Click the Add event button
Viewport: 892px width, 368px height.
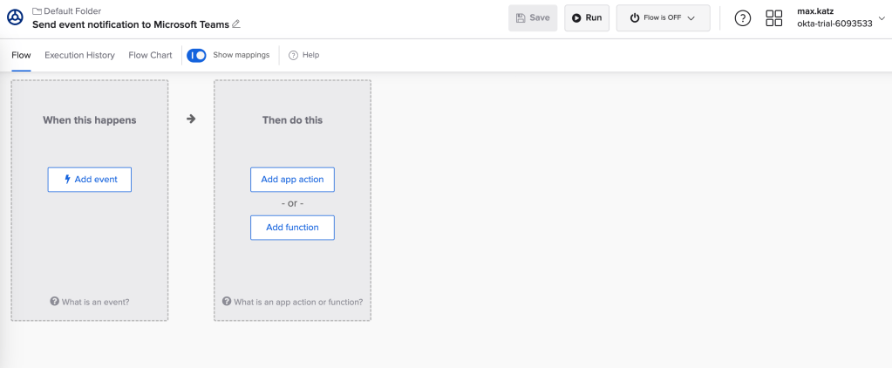pos(90,180)
